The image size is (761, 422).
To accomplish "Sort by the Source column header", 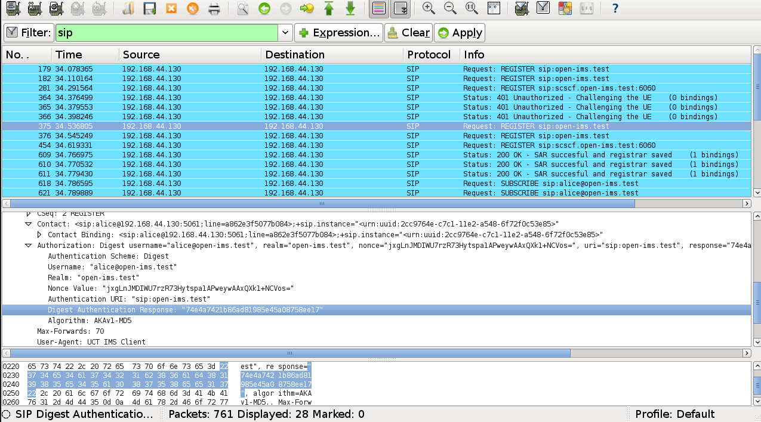I will click(190, 55).
